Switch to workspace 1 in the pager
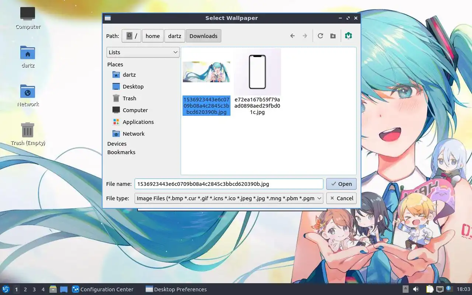The width and height of the screenshot is (472, 295). (16, 289)
